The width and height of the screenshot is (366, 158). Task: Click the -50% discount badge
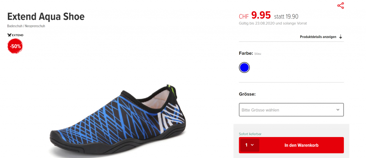click(15, 46)
